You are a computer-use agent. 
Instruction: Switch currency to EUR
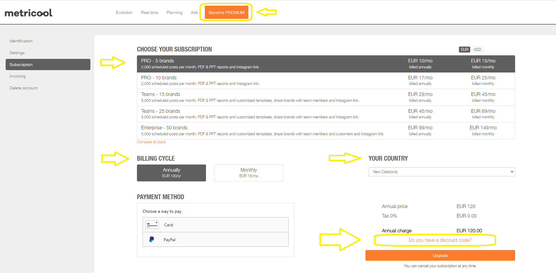click(x=464, y=49)
